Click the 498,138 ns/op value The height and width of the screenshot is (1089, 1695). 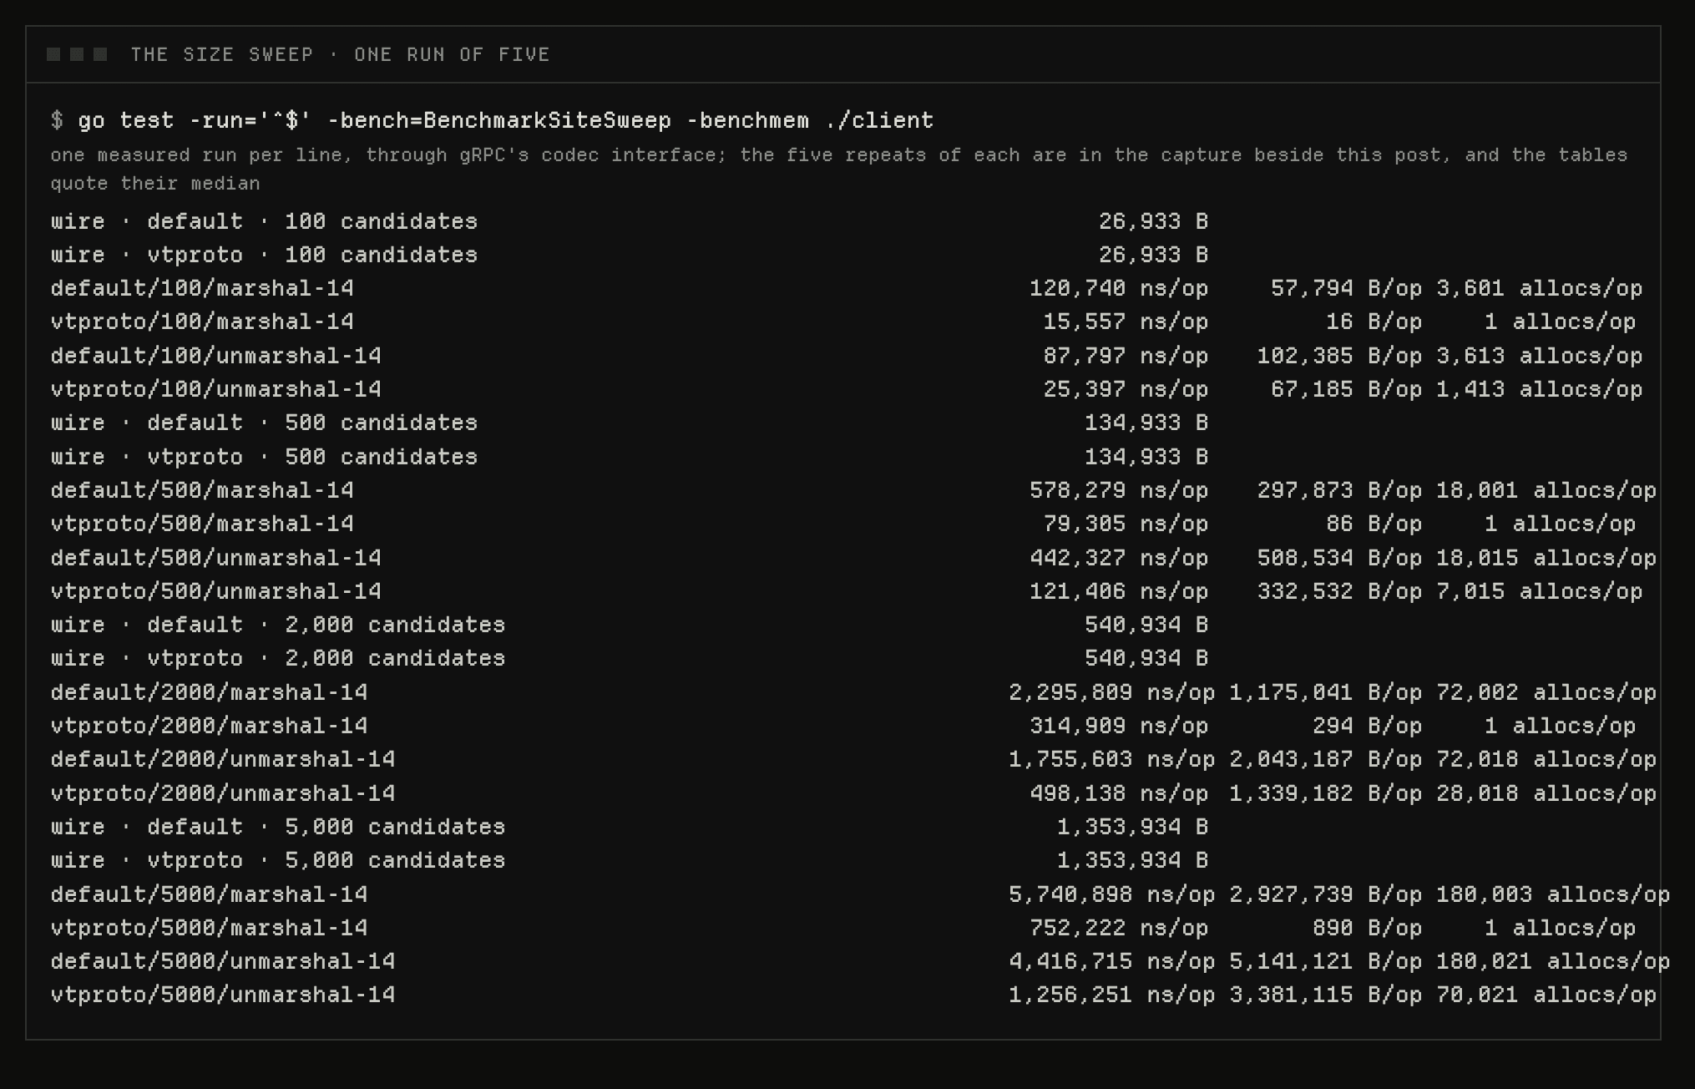point(1119,793)
